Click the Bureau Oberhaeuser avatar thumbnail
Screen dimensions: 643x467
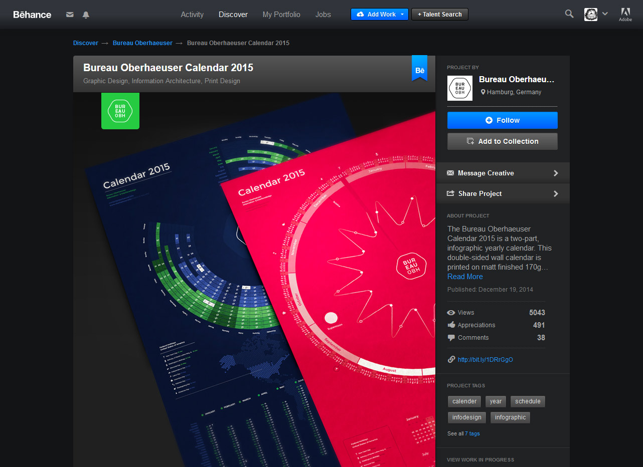(459, 88)
